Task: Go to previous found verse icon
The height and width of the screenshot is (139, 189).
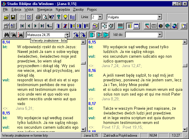Action: 76,35
